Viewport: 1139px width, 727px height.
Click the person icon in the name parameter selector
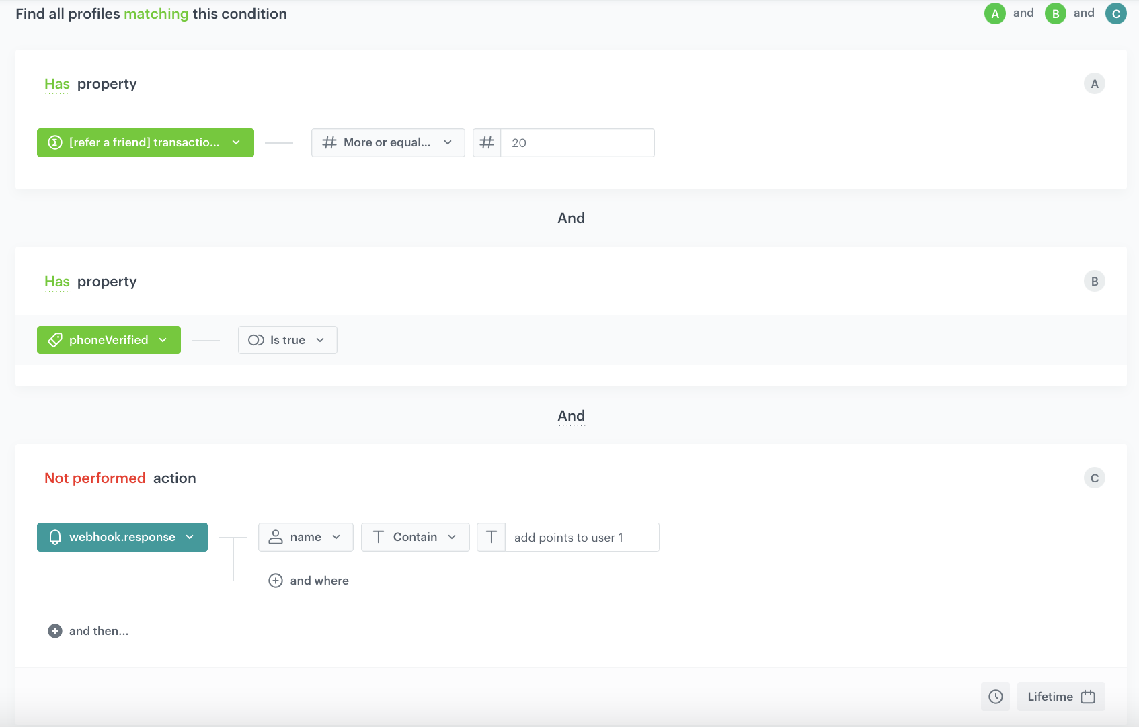click(x=276, y=537)
